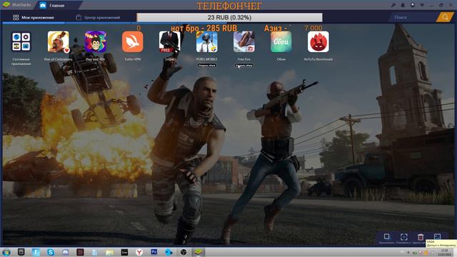Click into the Поиск search field
This screenshot has height=257, width=457.
[x=413, y=17]
